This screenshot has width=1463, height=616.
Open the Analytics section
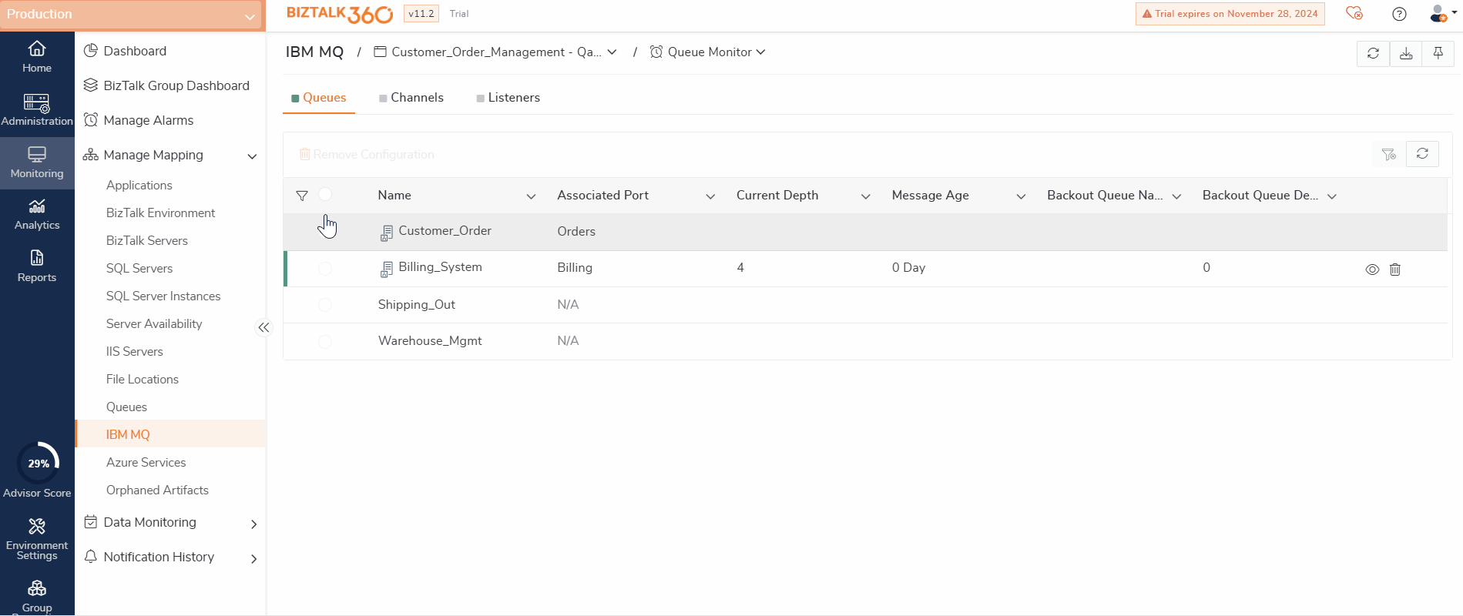coord(37,215)
